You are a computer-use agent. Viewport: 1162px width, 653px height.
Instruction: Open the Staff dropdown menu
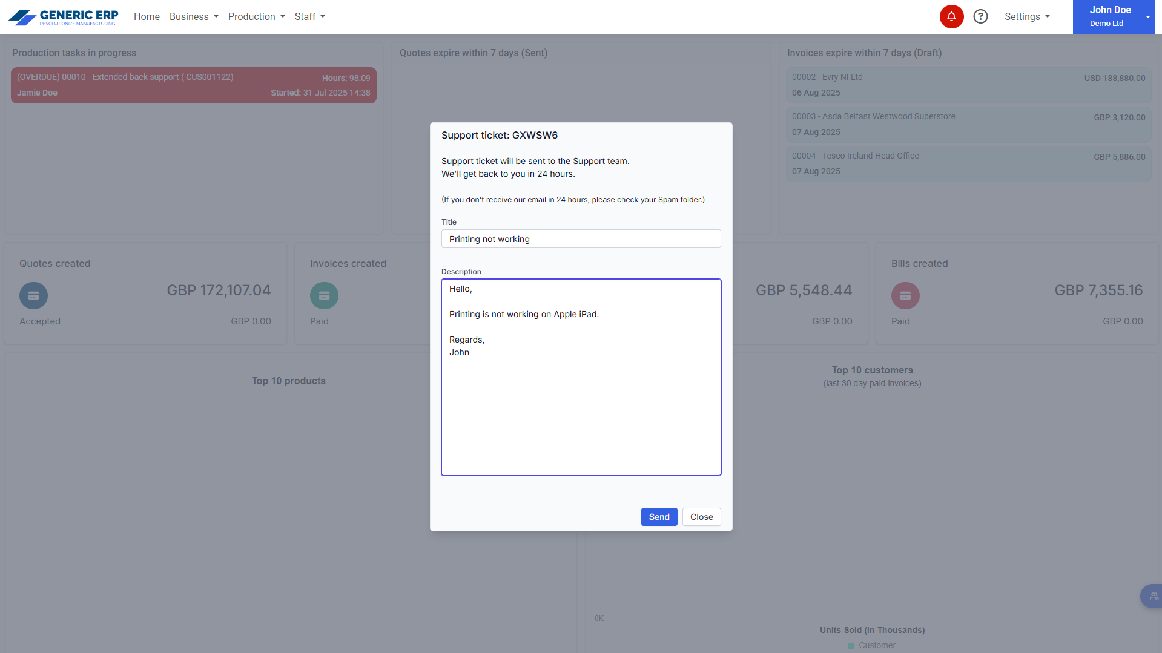coord(309,17)
